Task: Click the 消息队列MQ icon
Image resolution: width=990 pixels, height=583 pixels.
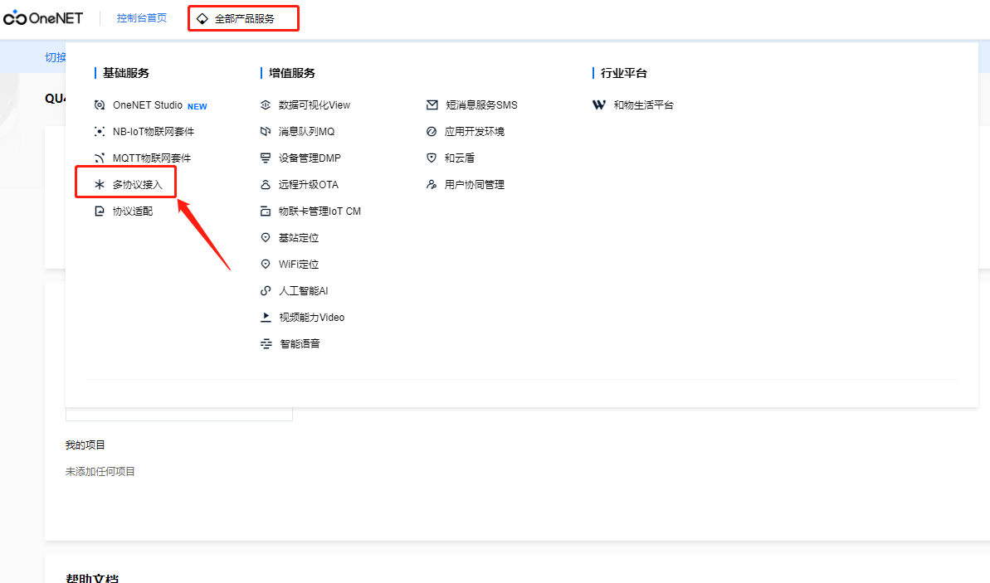Action: pos(266,132)
